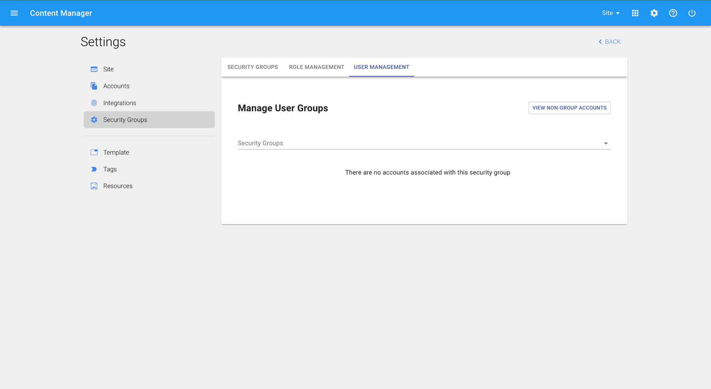Screen dimensions: 711x389
Task: Click the settings gear in header
Action: point(654,13)
